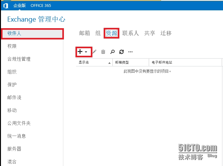This screenshot has height=166, width=223.
Task: Click the refresh icon
Action: [122, 52]
